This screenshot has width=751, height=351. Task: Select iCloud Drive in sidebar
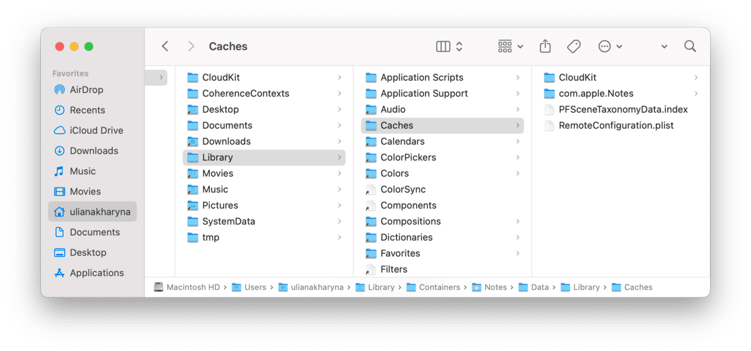tap(96, 130)
